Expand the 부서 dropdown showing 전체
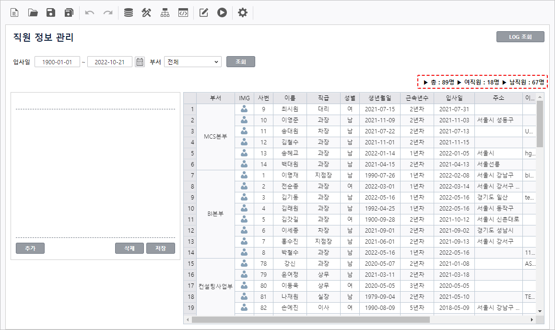Viewport: 555px width, 330px height. (192, 62)
